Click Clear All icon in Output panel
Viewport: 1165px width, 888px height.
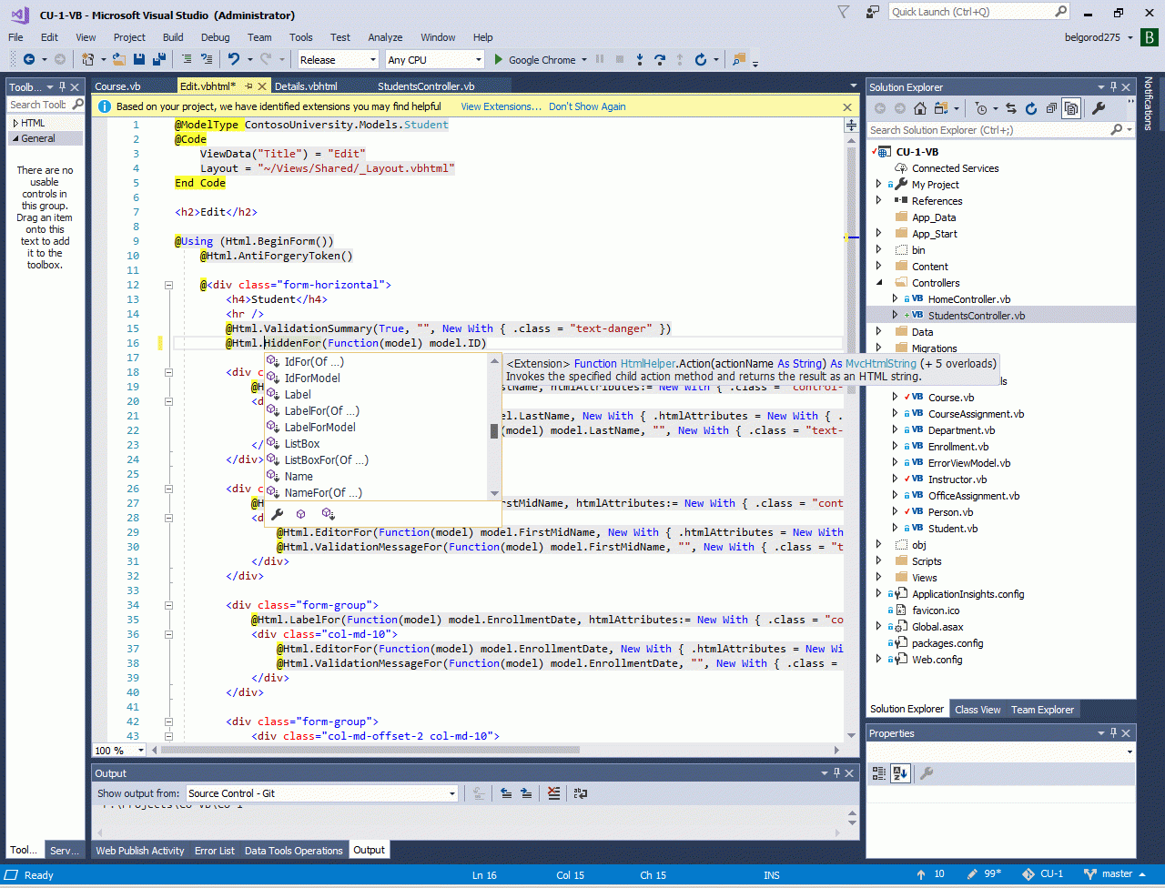click(553, 793)
